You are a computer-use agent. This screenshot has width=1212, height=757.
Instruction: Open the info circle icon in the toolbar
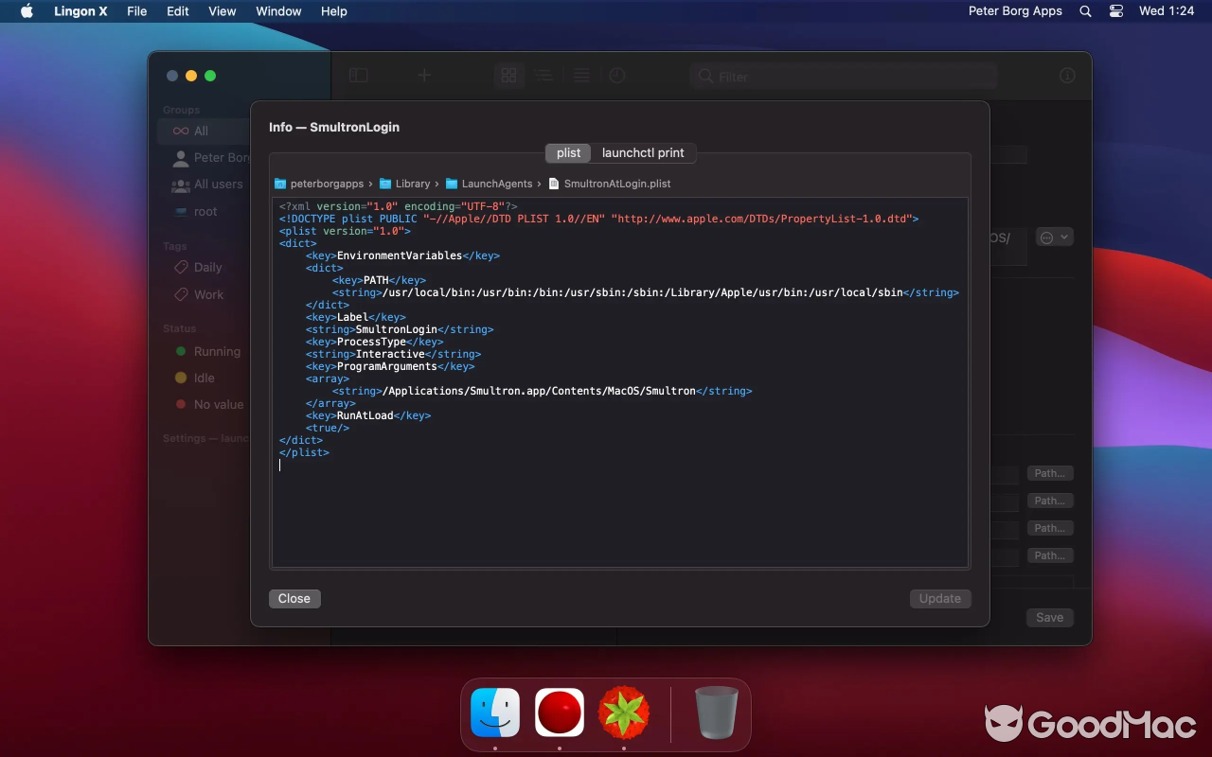click(1066, 75)
